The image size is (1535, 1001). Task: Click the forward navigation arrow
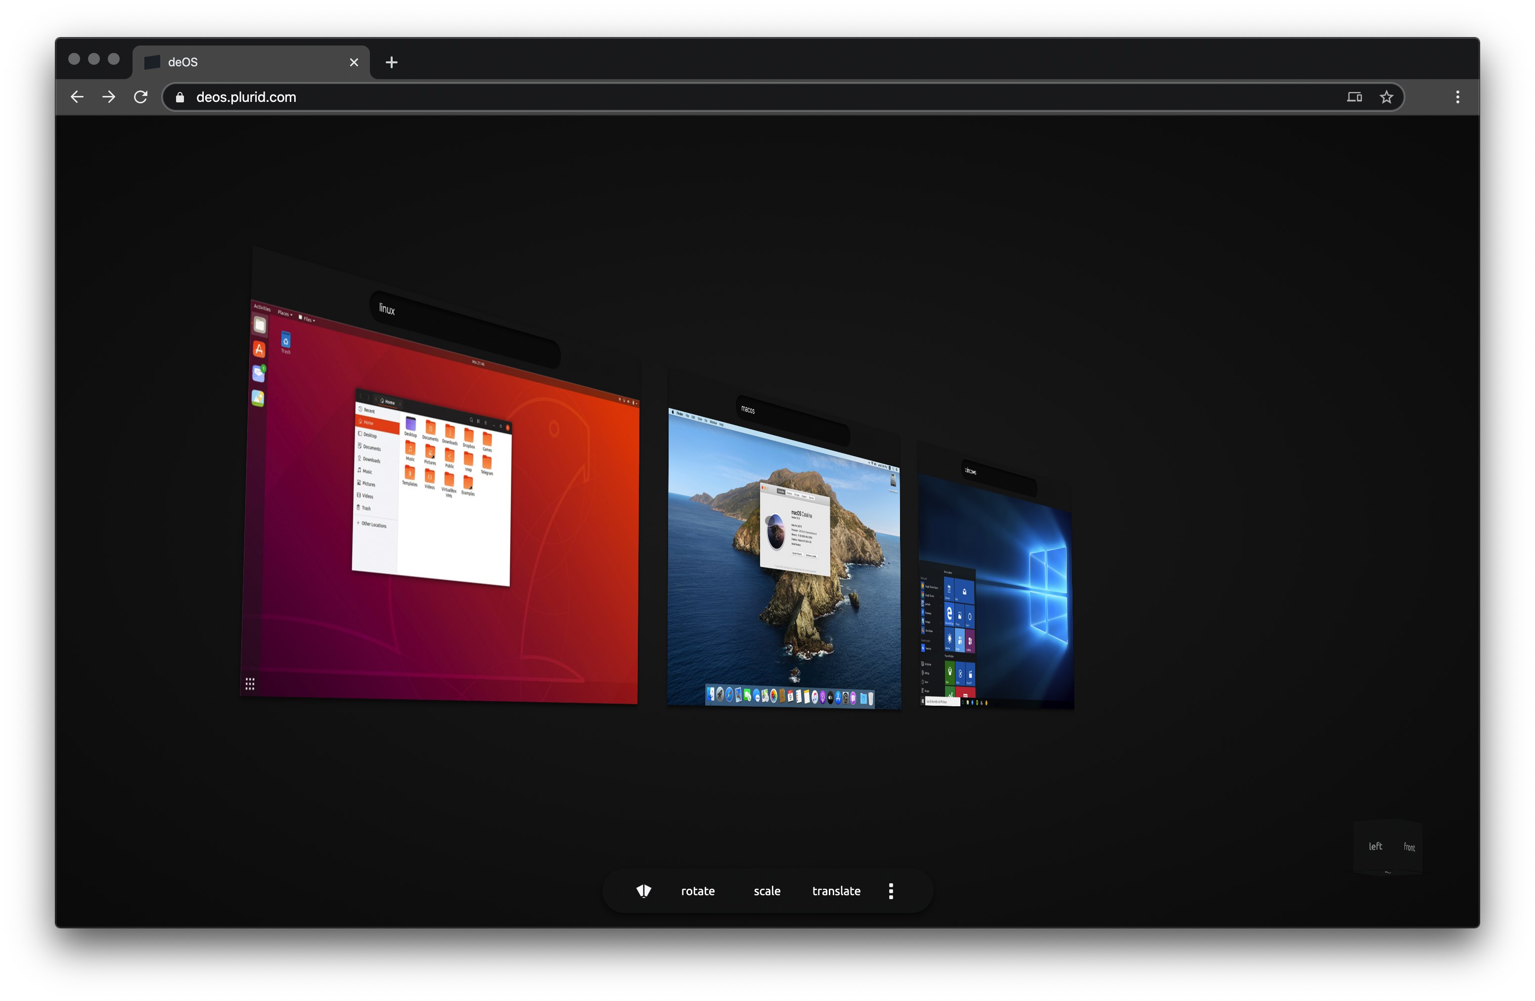(x=109, y=97)
